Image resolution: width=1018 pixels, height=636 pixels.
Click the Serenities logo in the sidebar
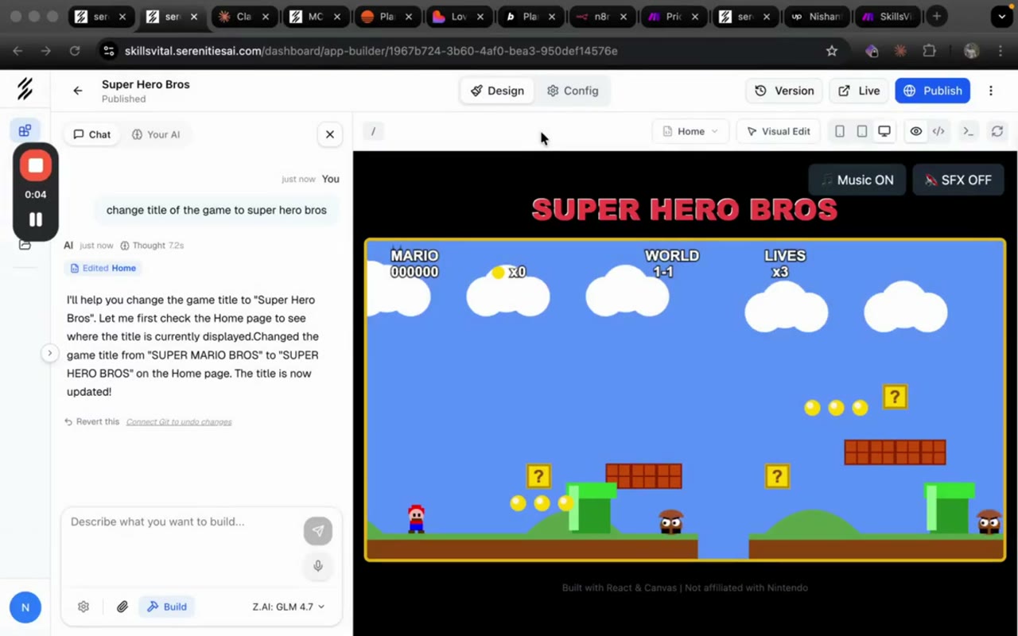(x=25, y=89)
